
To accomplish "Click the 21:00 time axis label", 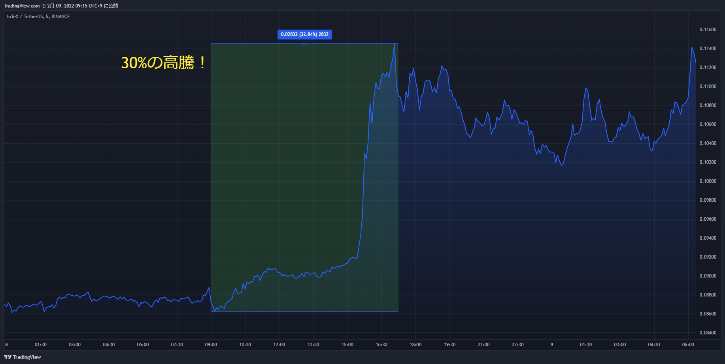I will pos(483,345).
